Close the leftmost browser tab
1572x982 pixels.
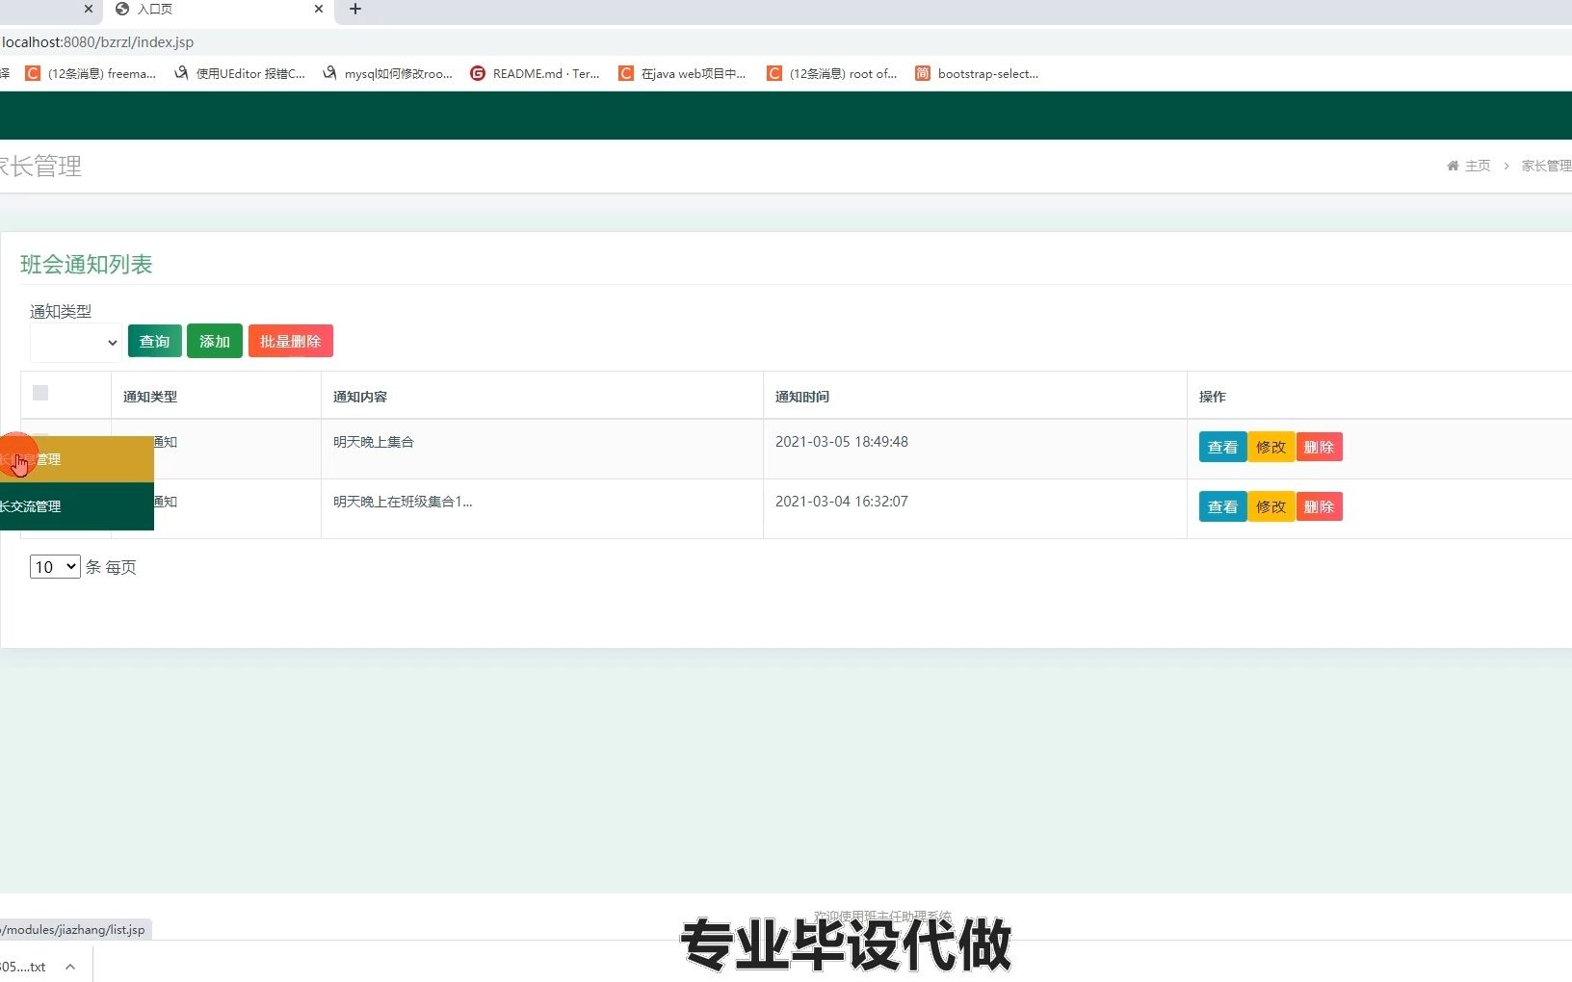[x=89, y=9]
